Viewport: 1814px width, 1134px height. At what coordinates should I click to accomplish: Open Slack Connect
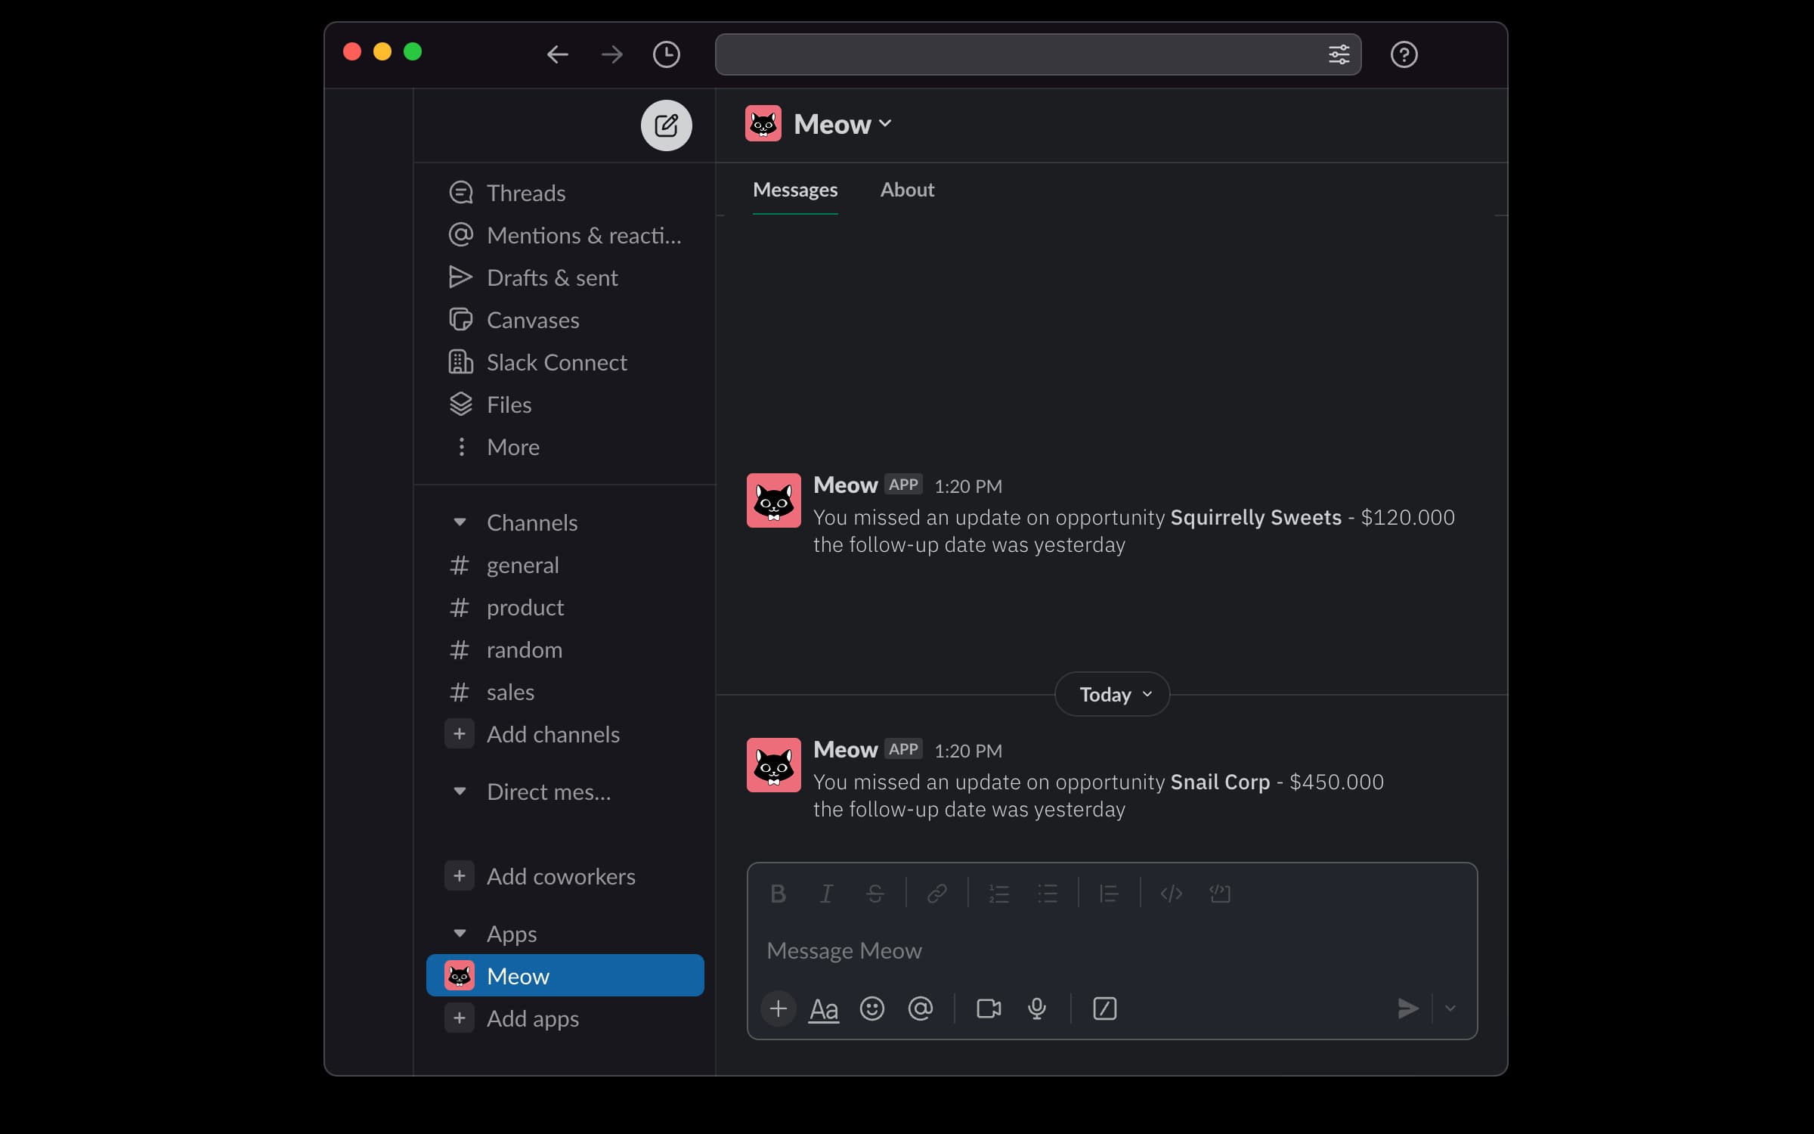click(565, 362)
